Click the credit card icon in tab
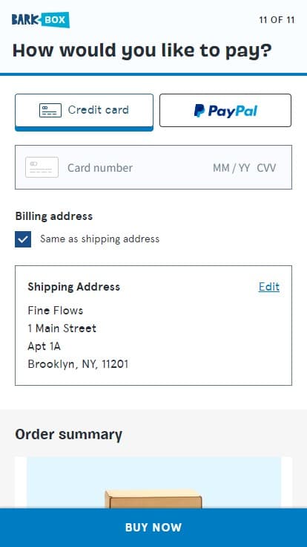This screenshot has height=547, width=307. pos(50,110)
